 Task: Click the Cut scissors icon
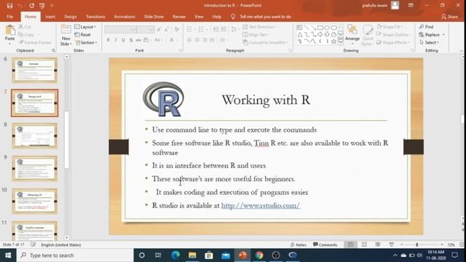20,27
